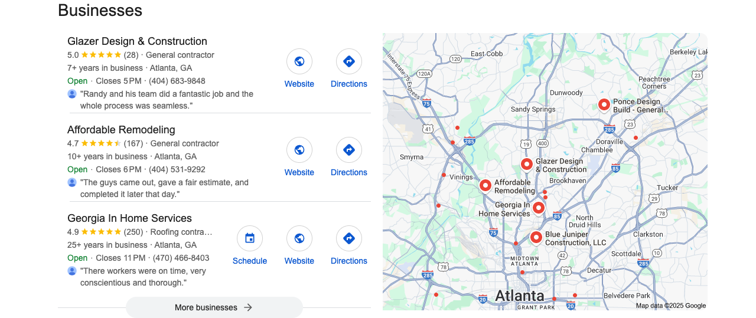Viewport: 756px width, 318px height.
Task: Expand list with More businesses button
Action: pos(214,307)
